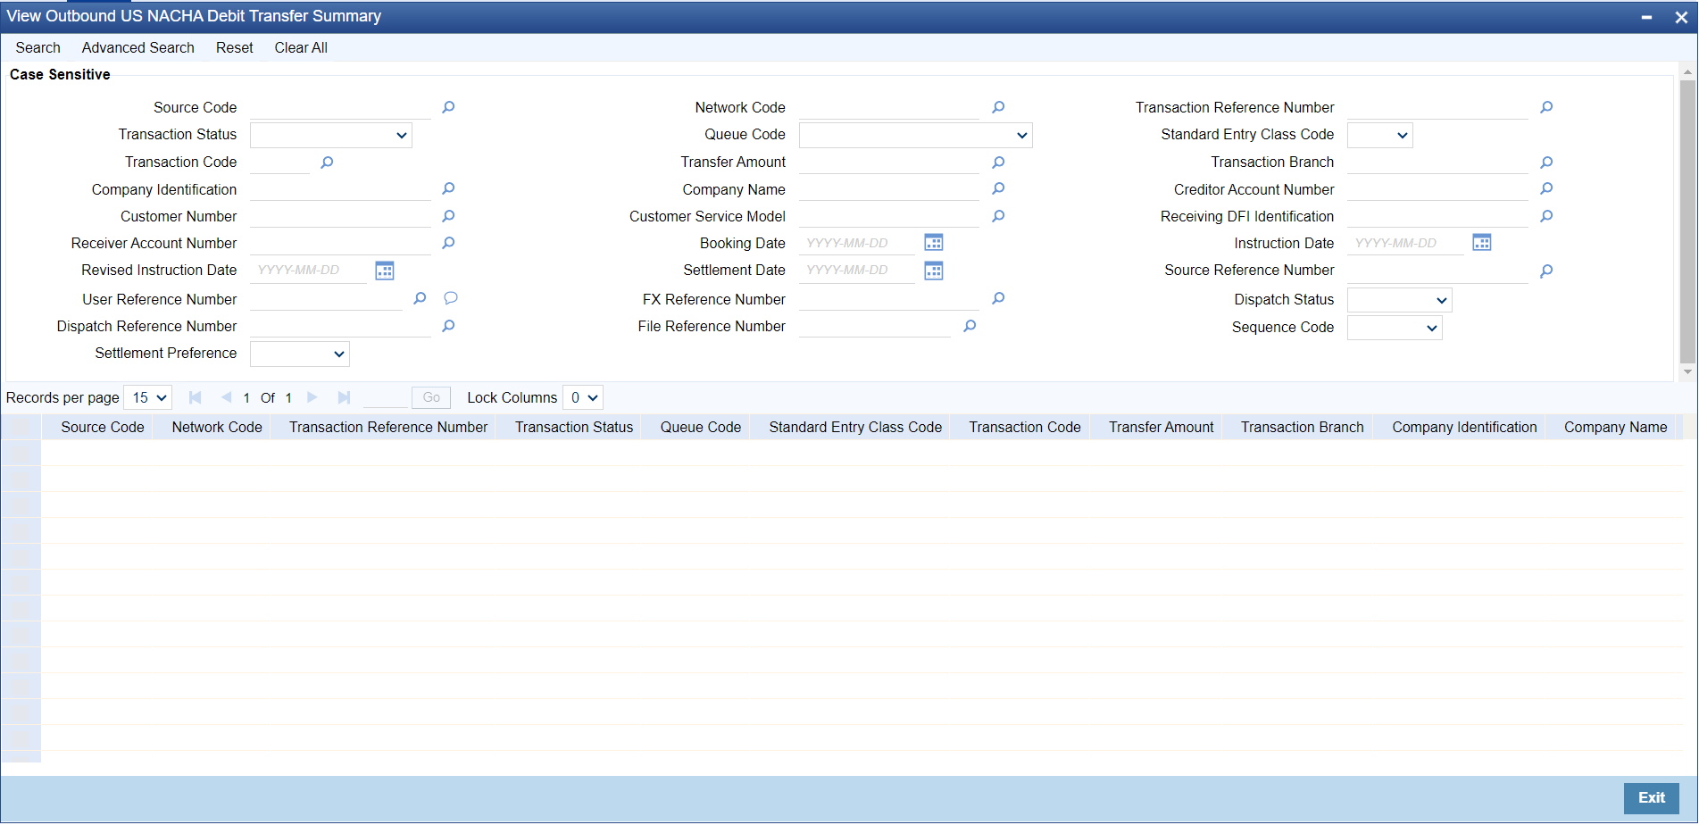The width and height of the screenshot is (1699, 825).
Task: Click the scrollbar up arrow
Action: click(x=1687, y=71)
